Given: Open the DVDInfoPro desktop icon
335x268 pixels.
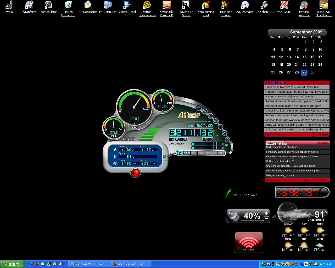Looking at the screenshot, I should pyautogui.click(x=29, y=7).
